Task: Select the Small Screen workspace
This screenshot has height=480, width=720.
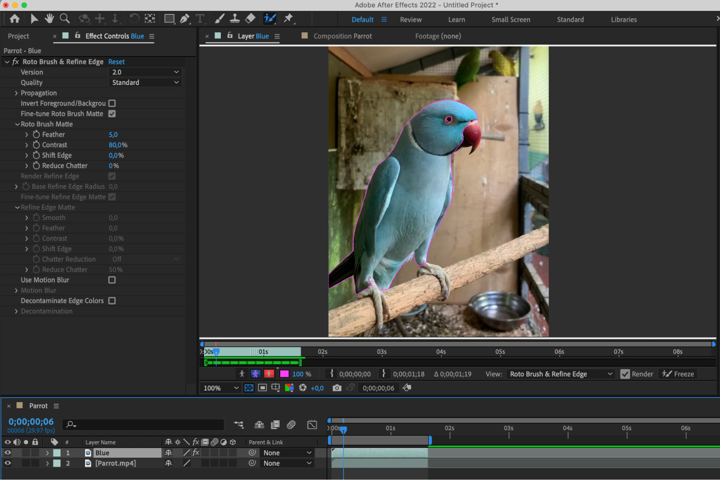Action: click(511, 19)
